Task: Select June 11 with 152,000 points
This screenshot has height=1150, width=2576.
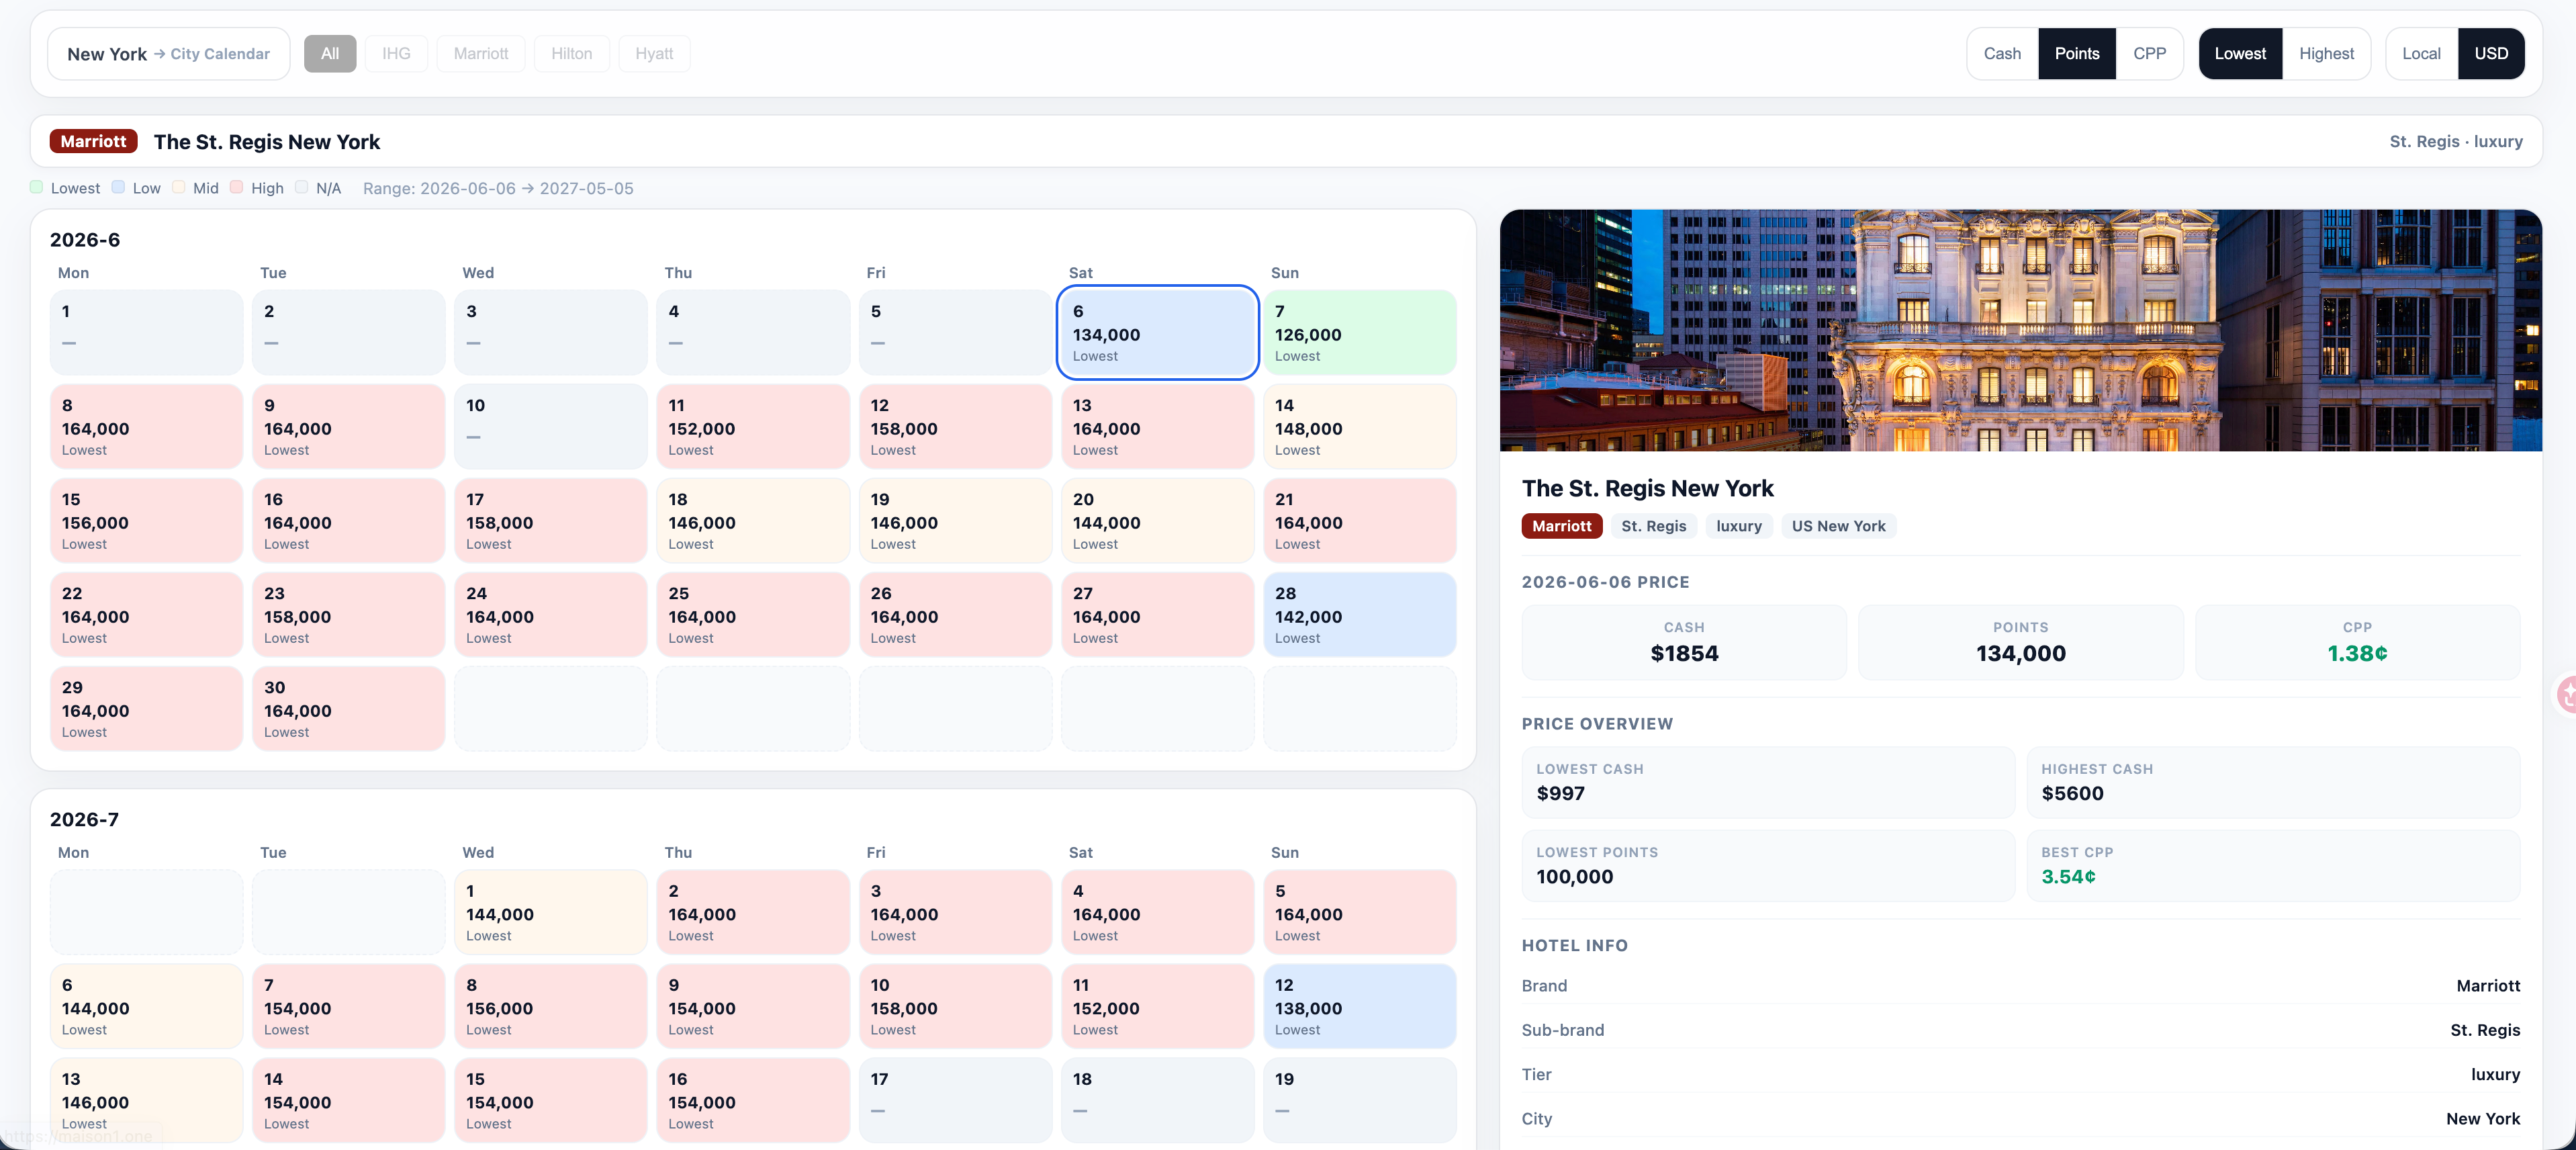Action: click(x=753, y=426)
